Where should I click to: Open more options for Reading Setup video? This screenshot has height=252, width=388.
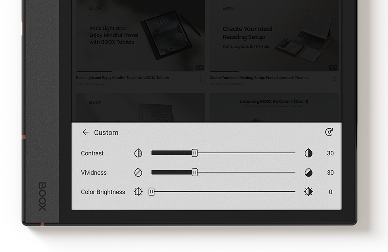334,78
